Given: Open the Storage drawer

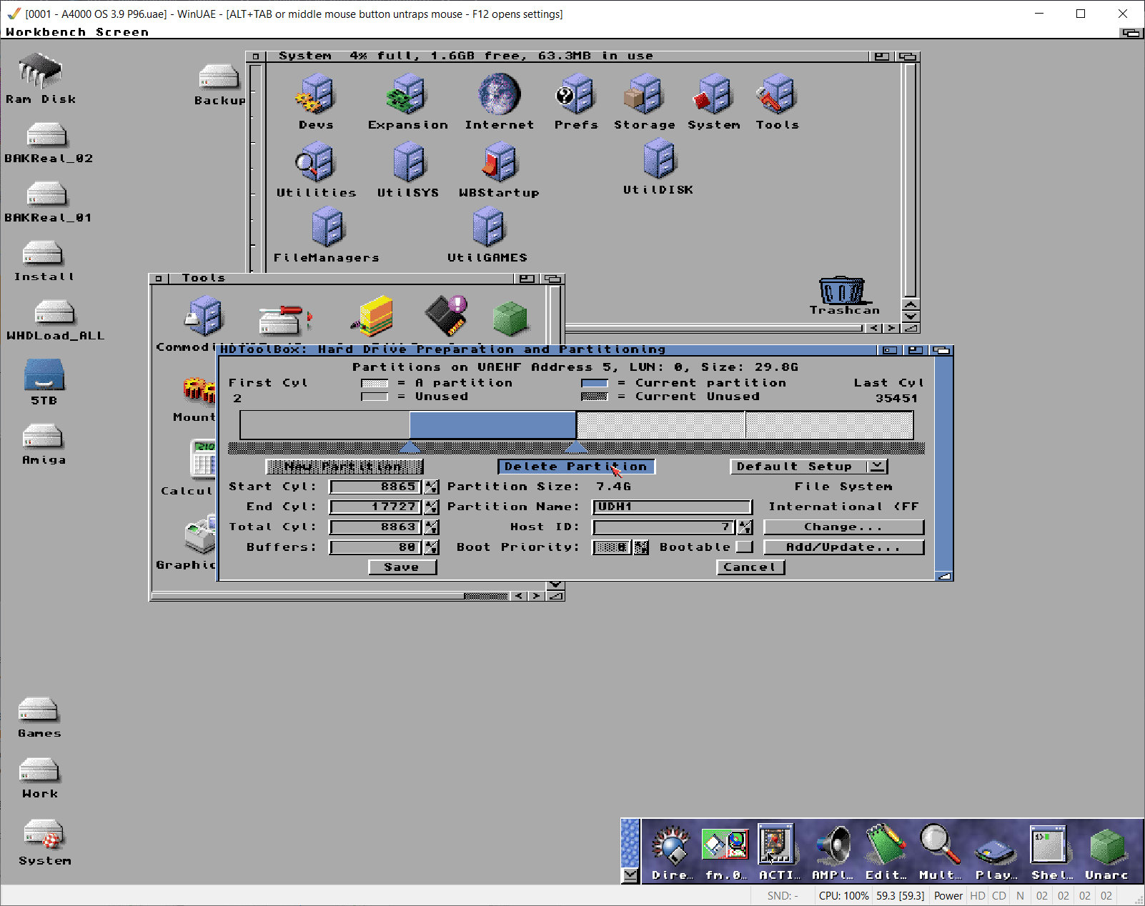Looking at the screenshot, I should click(x=644, y=94).
